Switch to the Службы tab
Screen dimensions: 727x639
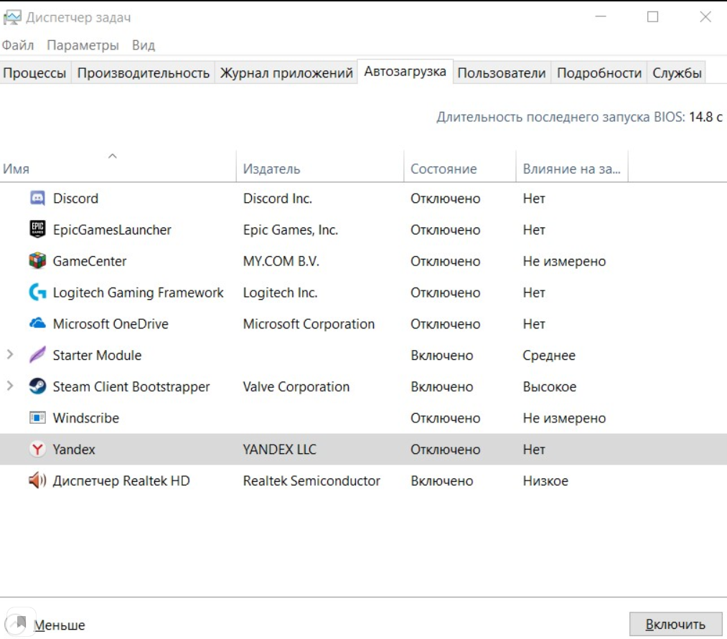[x=677, y=72]
